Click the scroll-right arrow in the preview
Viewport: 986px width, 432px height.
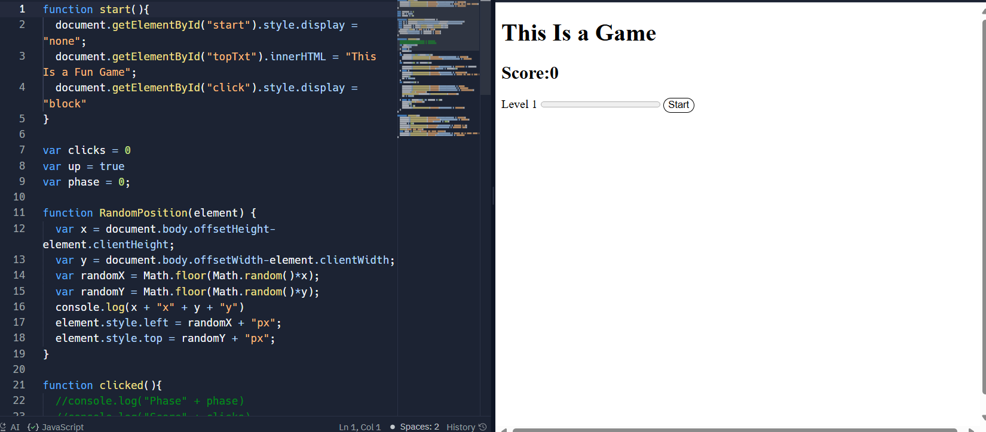(x=971, y=430)
